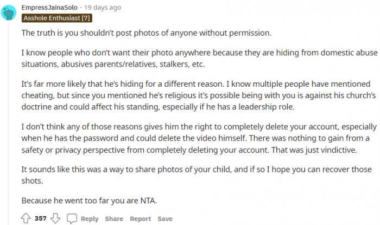Open the commenter's avatar image

[x=9, y=12]
